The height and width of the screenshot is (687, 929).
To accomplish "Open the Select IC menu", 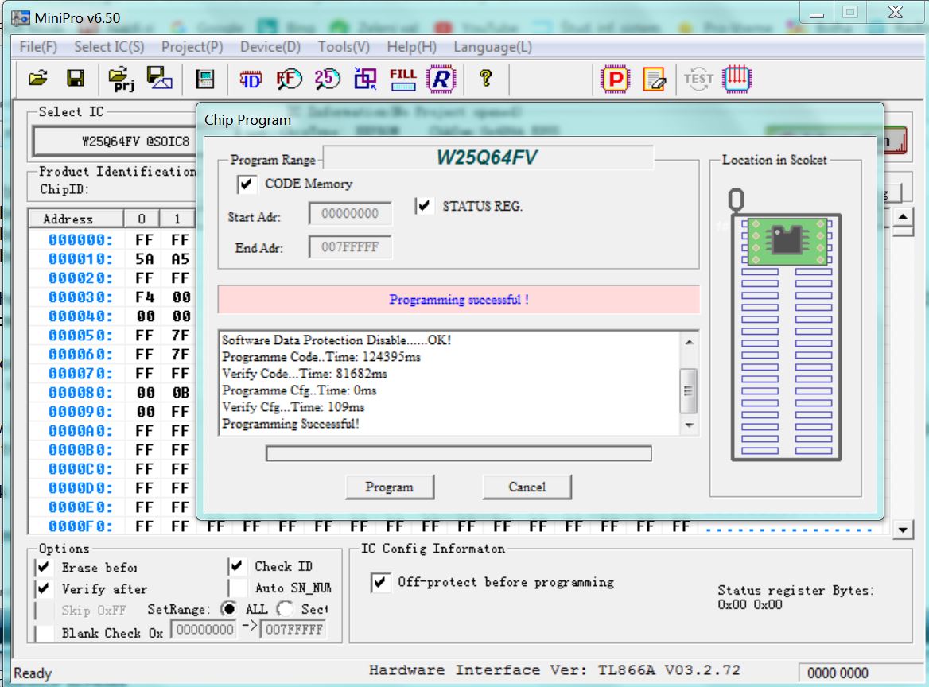I will point(109,47).
